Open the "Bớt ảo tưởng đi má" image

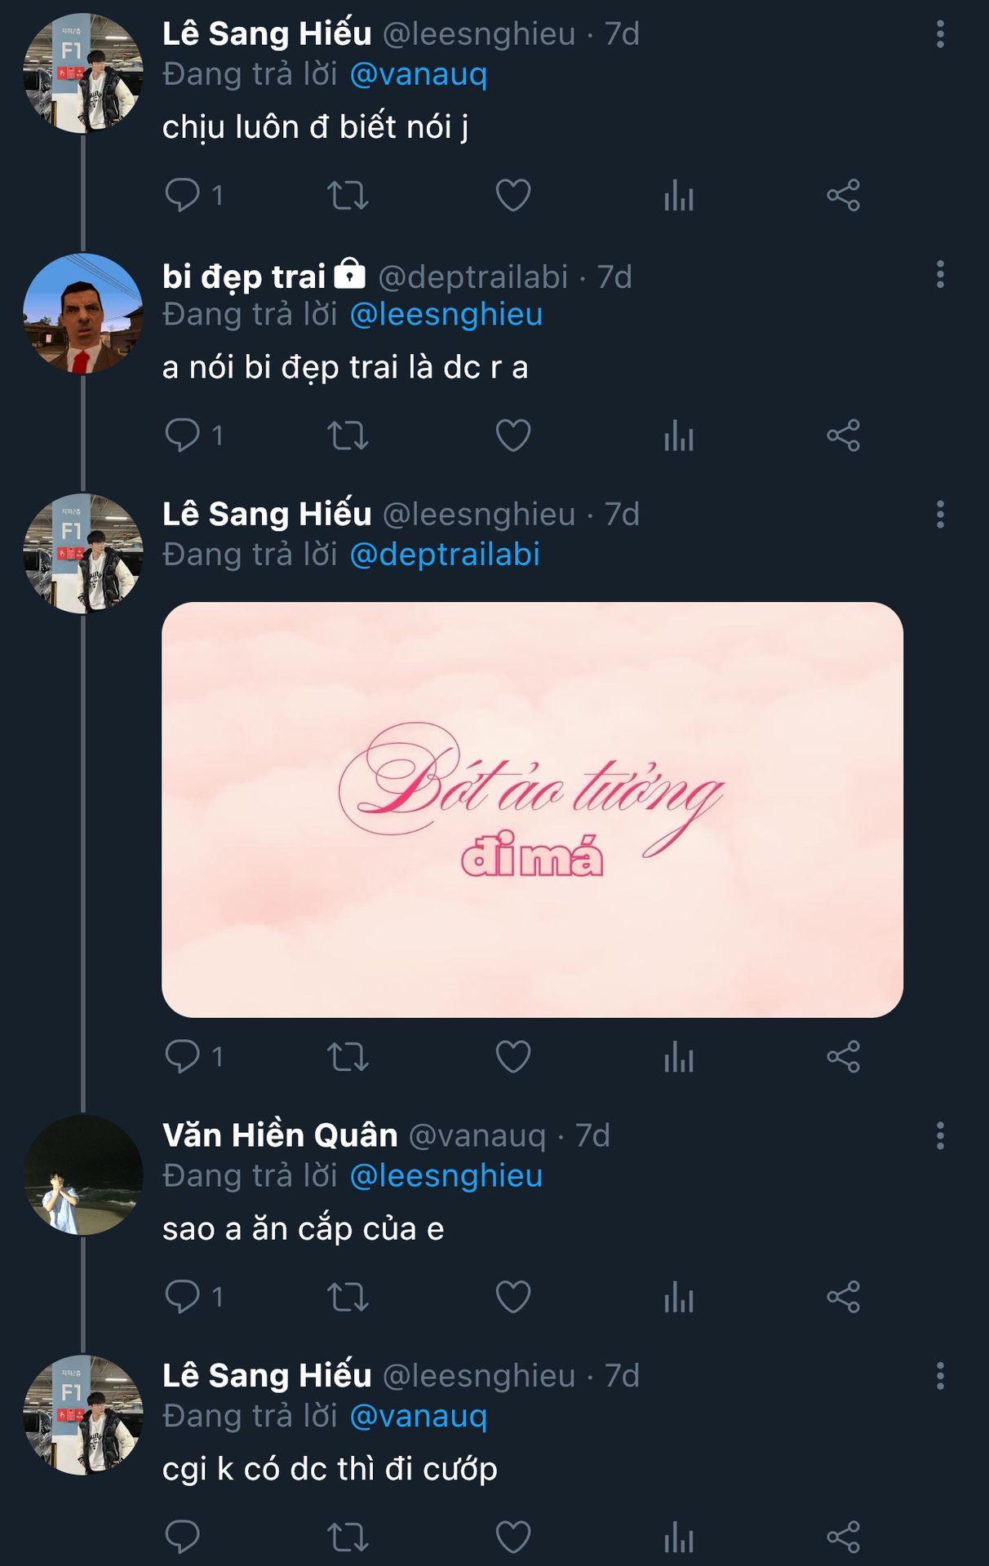[532, 809]
